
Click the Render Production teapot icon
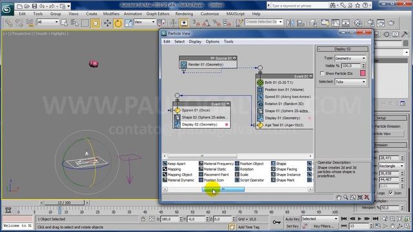point(392,23)
